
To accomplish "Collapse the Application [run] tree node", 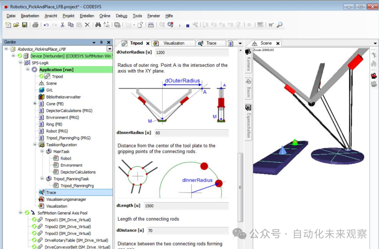I will (x=28, y=69).
